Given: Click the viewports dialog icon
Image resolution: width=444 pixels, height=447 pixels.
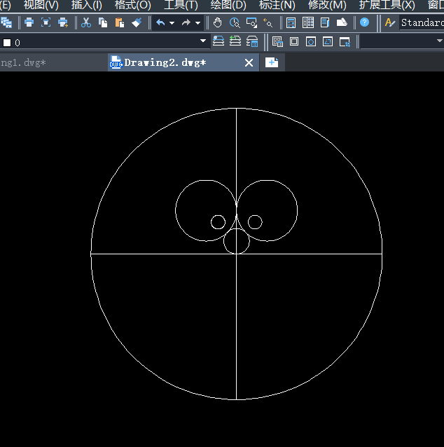Looking at the screenshot, I should (x=277, y=42).
